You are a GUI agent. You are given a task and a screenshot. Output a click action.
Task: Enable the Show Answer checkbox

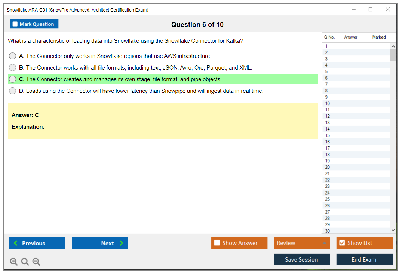pyautogui.click(x=217, y=243)
